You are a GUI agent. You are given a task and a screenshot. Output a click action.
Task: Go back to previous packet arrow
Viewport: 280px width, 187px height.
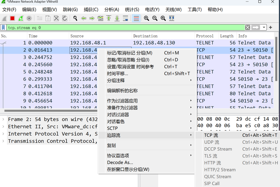[x=84, y=18]
